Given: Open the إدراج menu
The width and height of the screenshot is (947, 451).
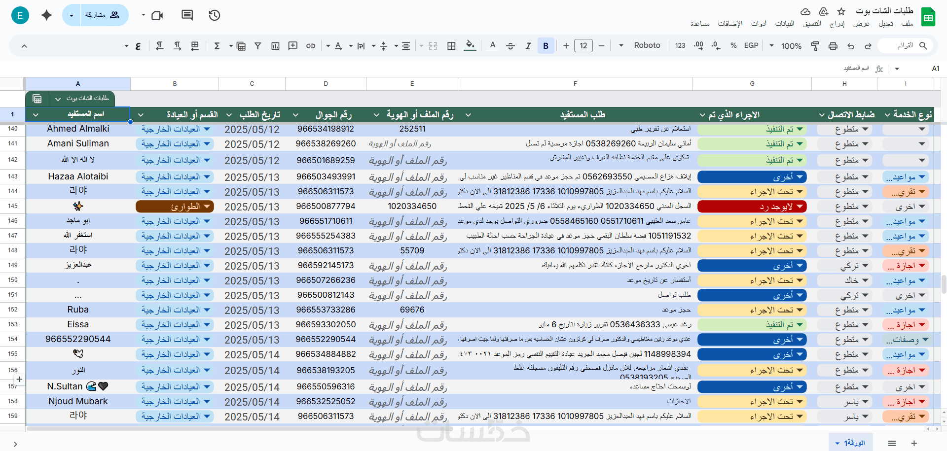Looking at the screenshot, I should pyautogui.click(x=837, y=24).
